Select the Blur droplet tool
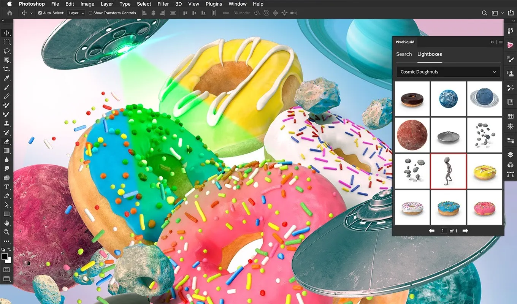Screen dimensions: 517x304 tap(6, 160)
